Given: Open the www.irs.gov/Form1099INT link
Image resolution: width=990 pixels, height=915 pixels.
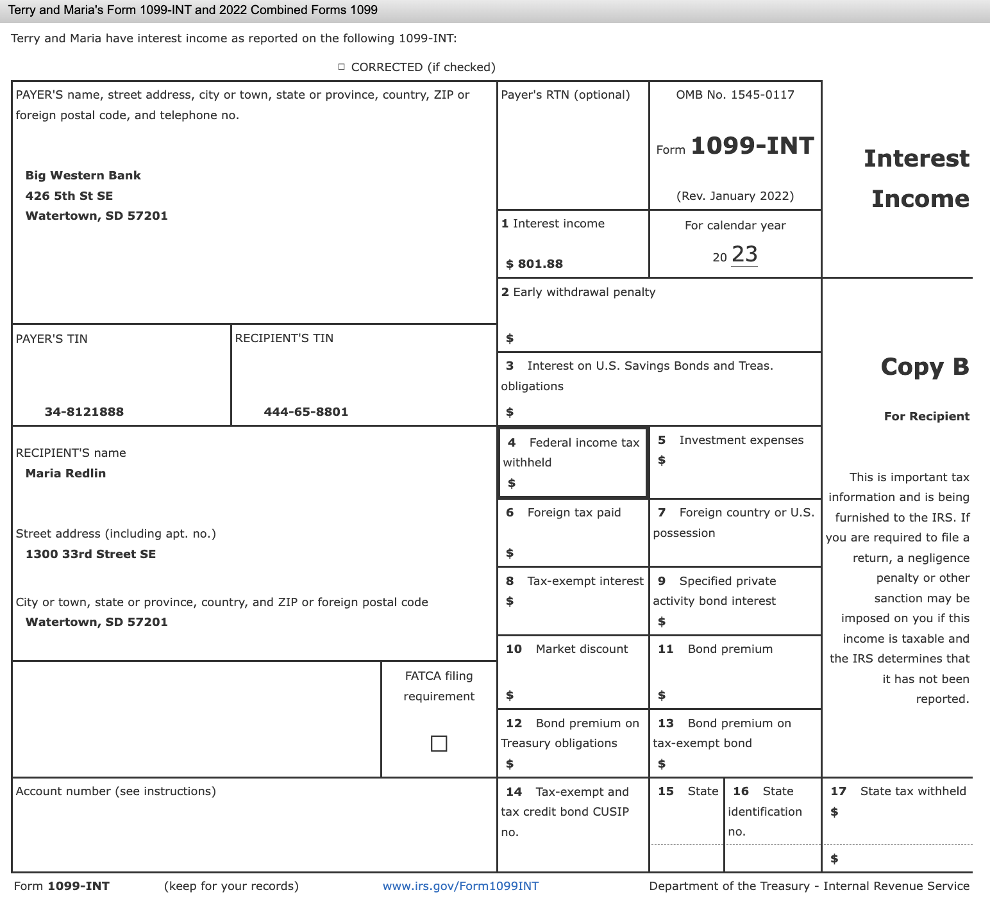Looking at the screenshot, I should (460, 886).
